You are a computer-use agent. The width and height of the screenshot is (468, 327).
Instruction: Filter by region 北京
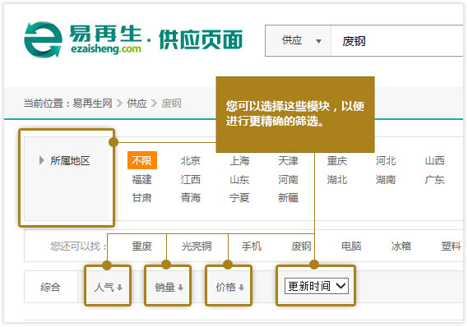pyautogui.click(x=191, y=161)
